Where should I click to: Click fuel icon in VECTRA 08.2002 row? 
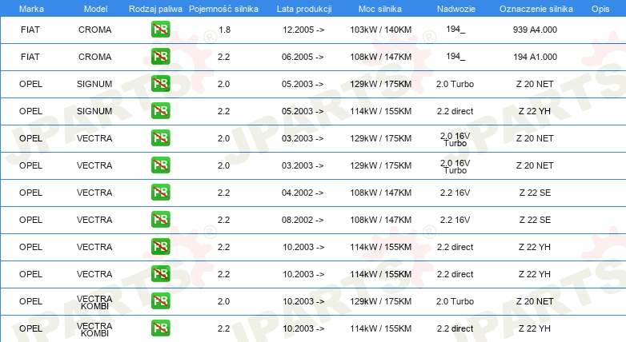[x=160, y=220]
